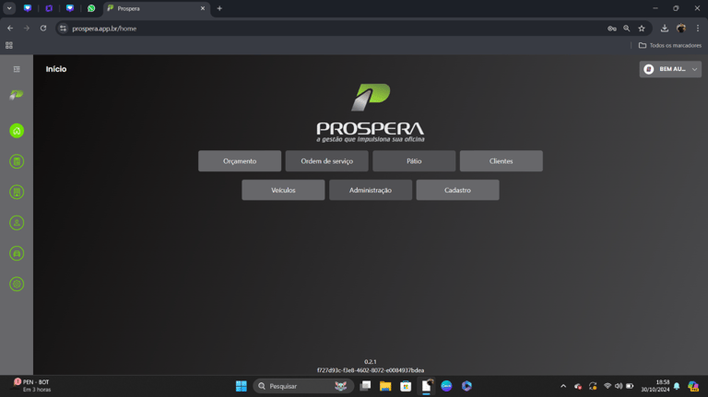
Task: Click the Pesquisar taskbar search box
Action: coord(303,386)
